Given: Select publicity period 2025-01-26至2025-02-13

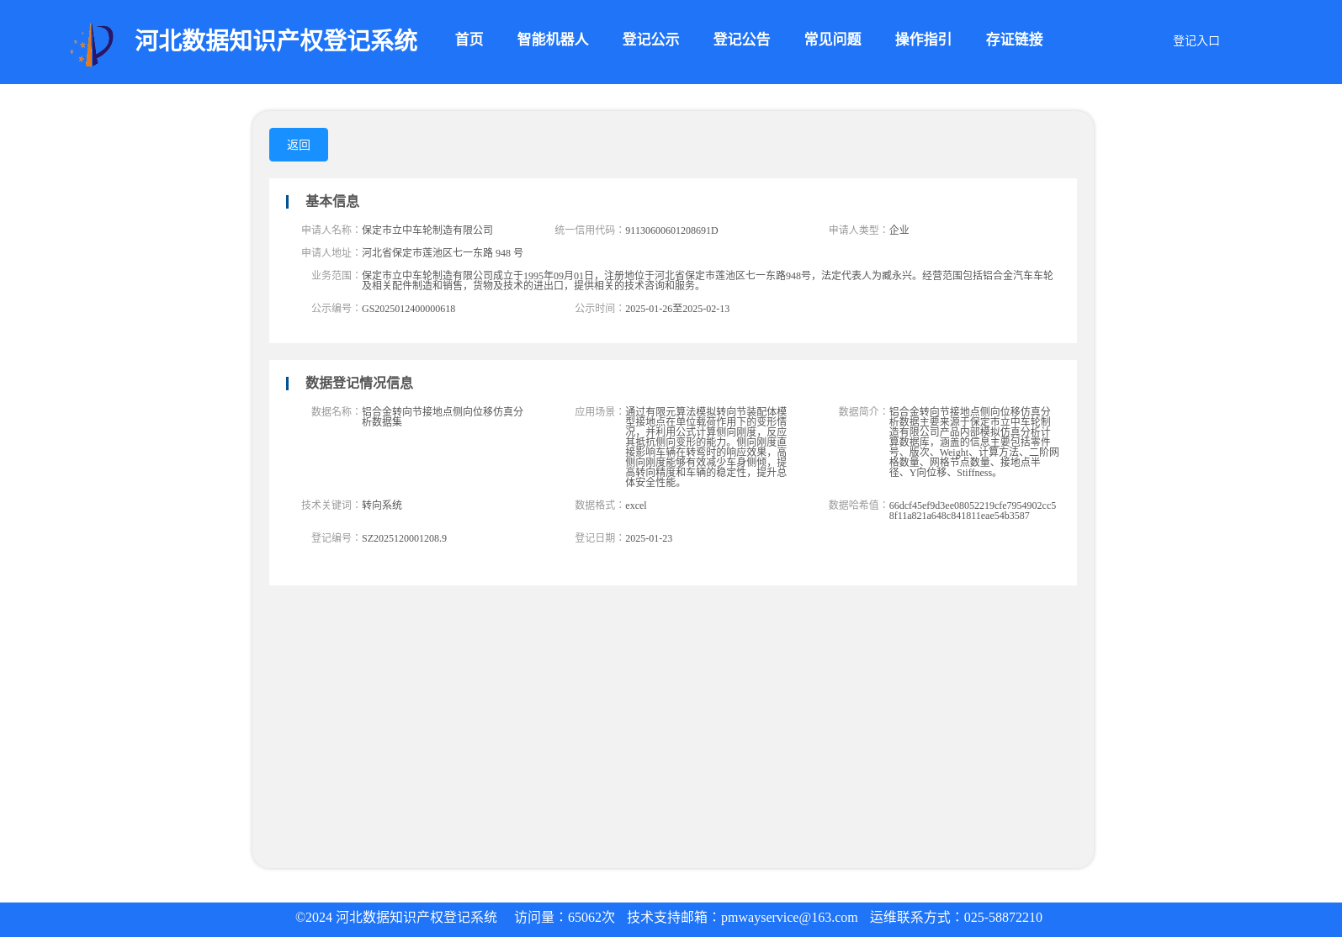Looking at the screenshot, I should pyautogui.click(x=677, y=309).
